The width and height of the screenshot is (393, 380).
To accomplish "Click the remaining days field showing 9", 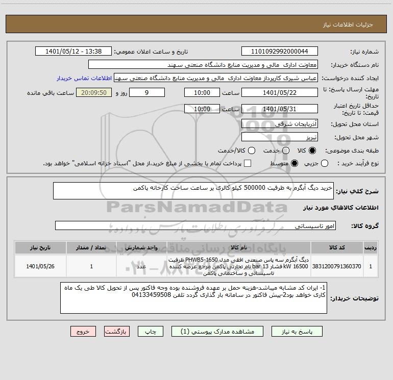I will click(147, 92).
